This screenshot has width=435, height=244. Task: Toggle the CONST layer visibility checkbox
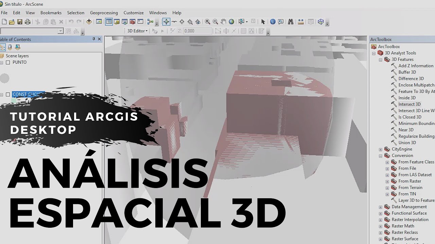pyautogui.click(x=8, y=95)
